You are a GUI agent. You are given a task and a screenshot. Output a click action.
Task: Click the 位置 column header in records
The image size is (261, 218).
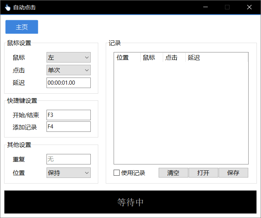(x=127, y=57)
